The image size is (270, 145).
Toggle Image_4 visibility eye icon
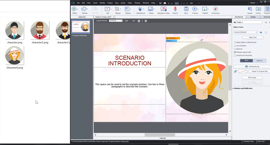(235, 22)
